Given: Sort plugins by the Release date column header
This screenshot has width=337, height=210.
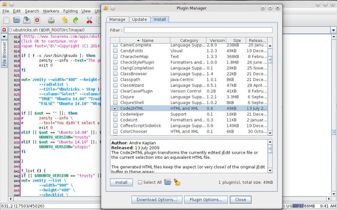Looking at the screenshot, I should pyautogui.click(x=257, y=41).
